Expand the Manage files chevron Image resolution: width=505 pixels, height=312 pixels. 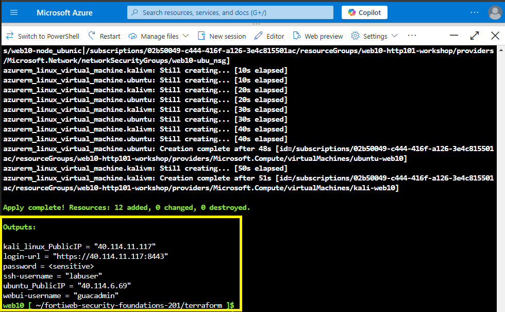pos(186,36)
